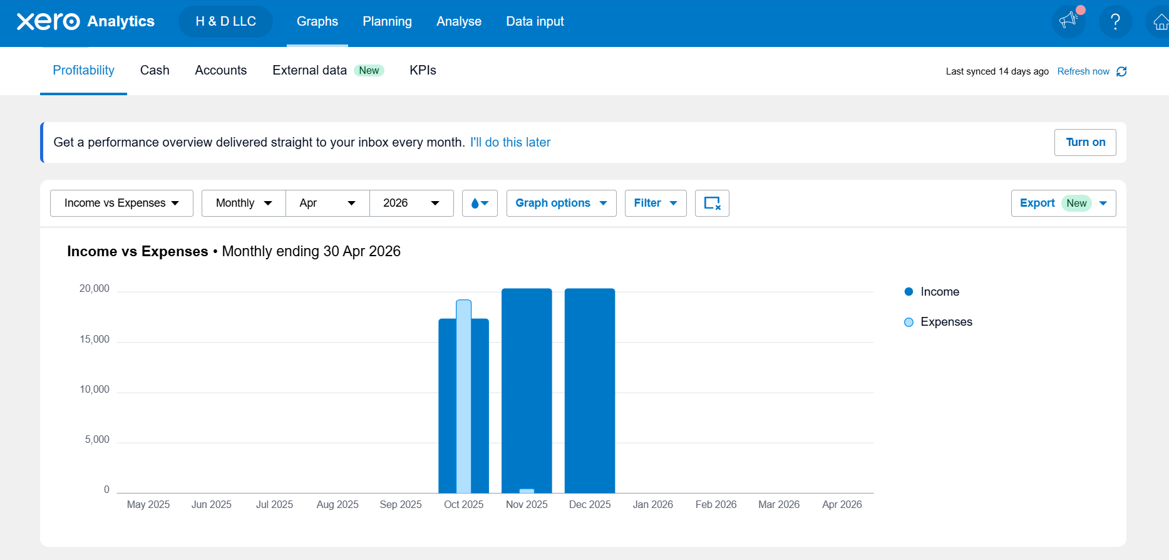Open the Apr month dropdown
This screenshot has width=1169, height=560.
click(327, 203)
